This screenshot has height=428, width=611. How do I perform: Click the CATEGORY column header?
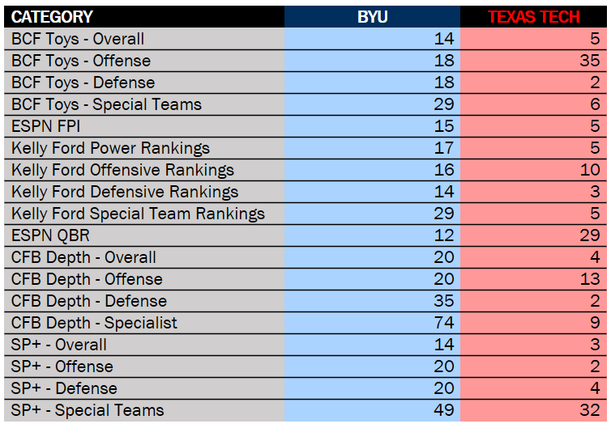[x=53, y=17]
